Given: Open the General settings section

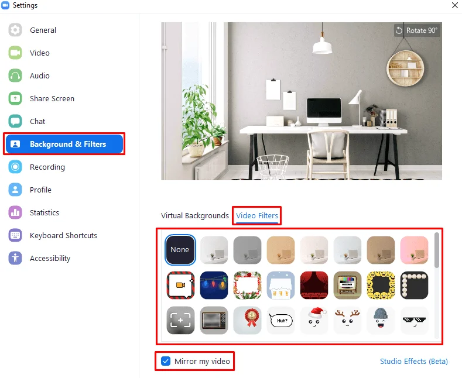Looking at the screenshot, I should tap(43, 30).
